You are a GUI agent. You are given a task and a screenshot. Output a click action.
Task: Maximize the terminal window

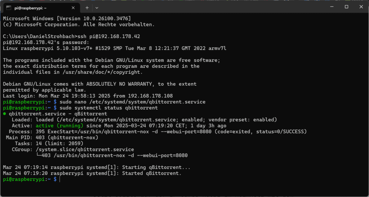click(x=346, y=7)
